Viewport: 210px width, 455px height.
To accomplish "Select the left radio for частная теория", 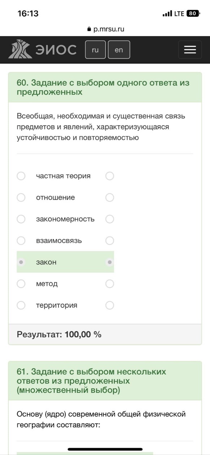I will (21, 176).
